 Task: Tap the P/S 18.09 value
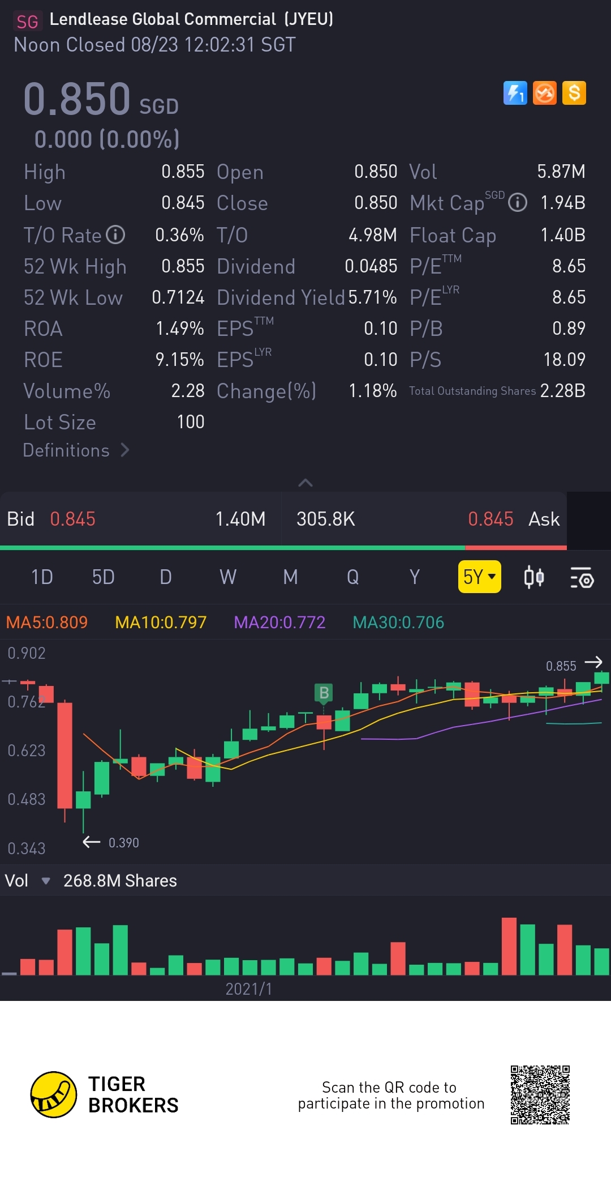point(564,360)
